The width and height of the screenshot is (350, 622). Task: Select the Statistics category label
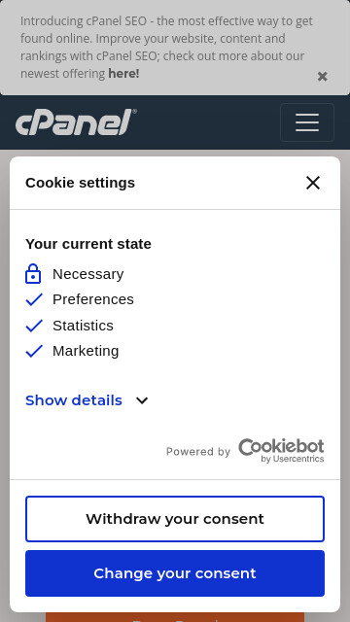[x=83, y=326]
